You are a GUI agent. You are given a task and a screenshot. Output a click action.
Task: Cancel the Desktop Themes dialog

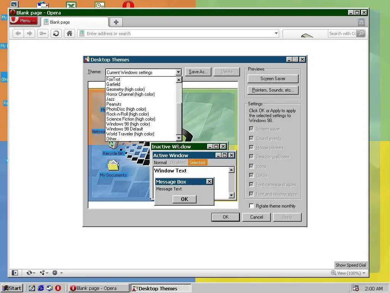coord(256,217)
